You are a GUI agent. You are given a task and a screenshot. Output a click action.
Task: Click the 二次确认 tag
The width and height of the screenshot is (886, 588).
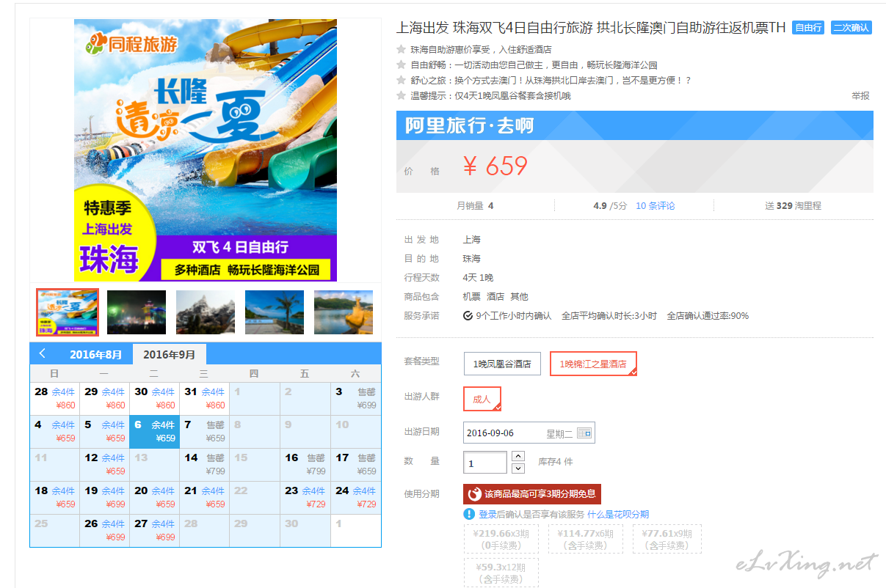[851, 28]
